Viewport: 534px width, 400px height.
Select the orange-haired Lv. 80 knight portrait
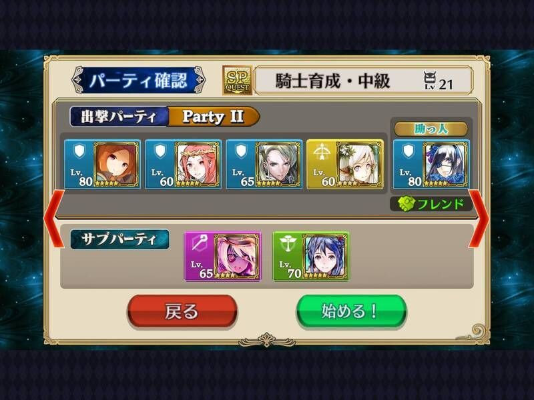[x=116, y=164]
